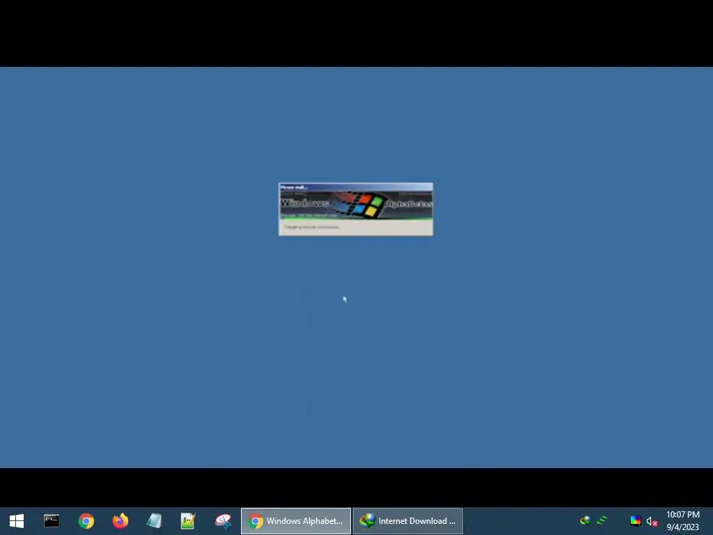
Task: Open pinned Google Chrome taskbar icon
Action: [86, 521]
